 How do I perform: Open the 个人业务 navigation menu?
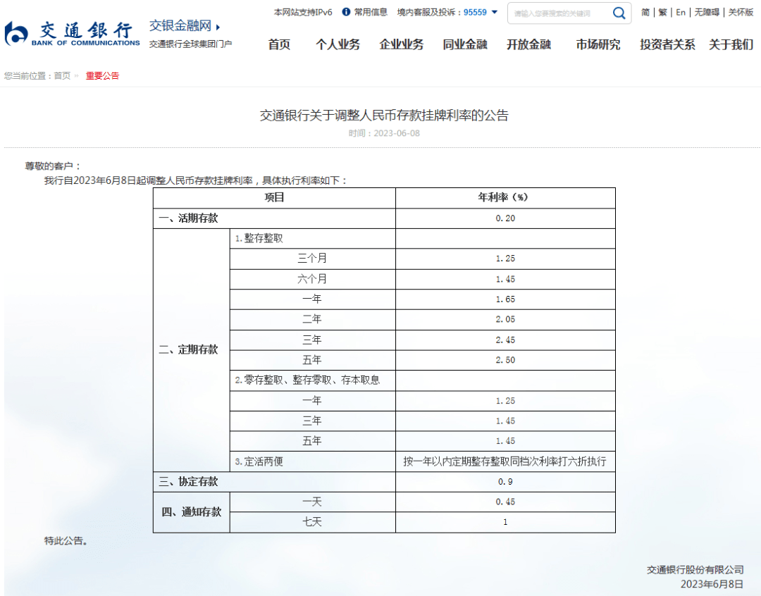[x=338, y=44]
